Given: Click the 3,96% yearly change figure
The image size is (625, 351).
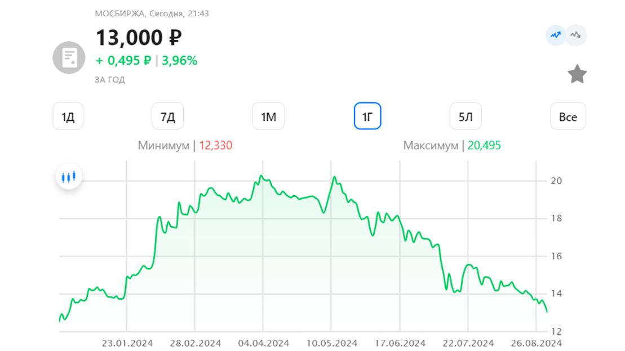Looking at the screenshot, I should pos(179,61).
